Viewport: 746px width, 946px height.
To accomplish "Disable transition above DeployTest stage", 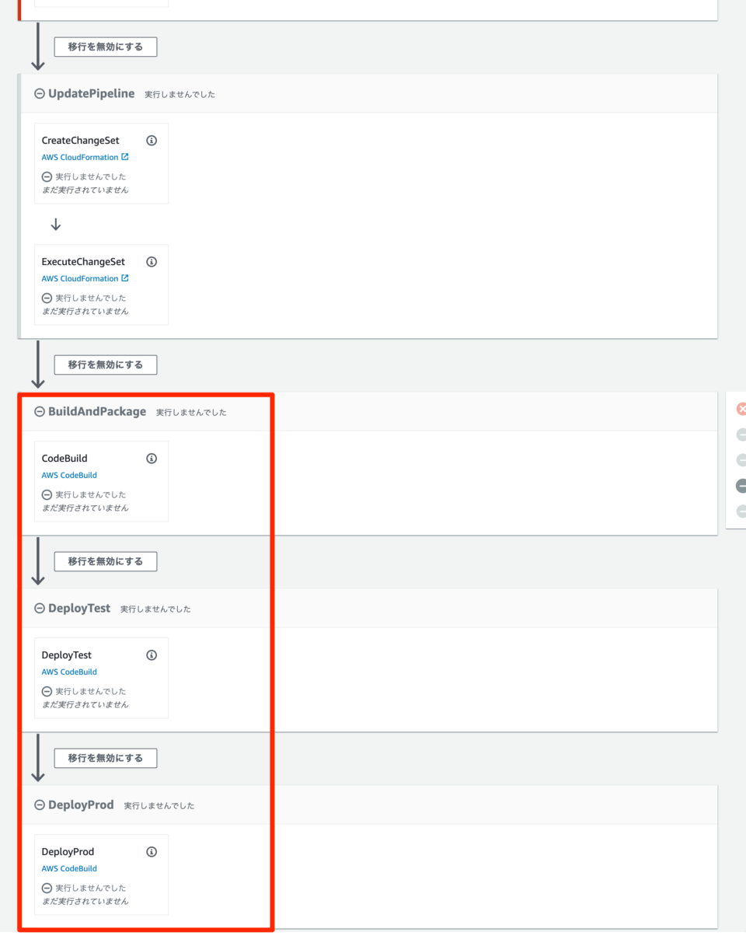I will point(105,561).
